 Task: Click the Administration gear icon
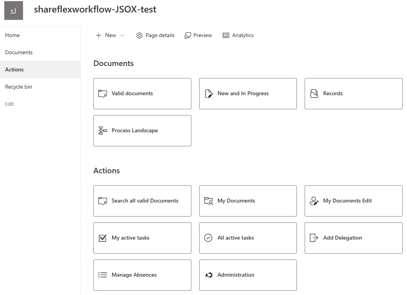(209, 275)
